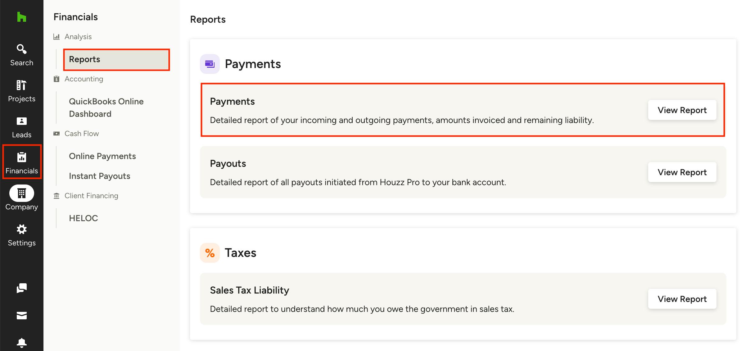Show notifications bell icon
Screen dimensions: 755x351
coord(21,342)
